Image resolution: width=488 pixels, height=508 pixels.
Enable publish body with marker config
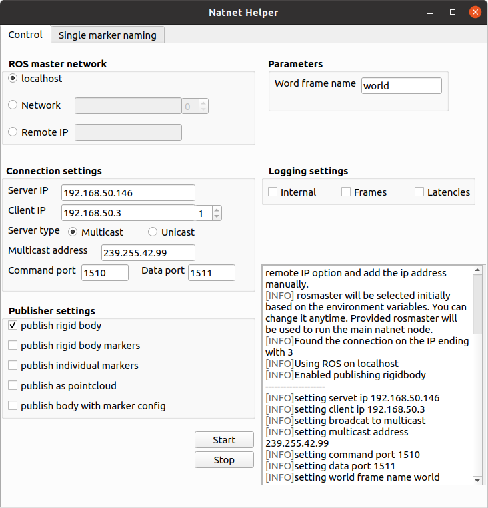coord(13,406)
